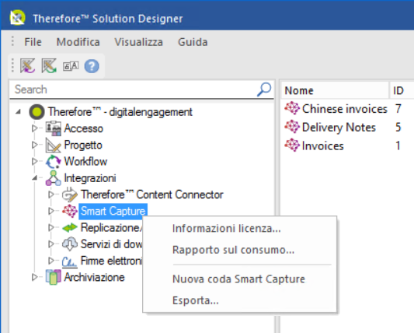Expand the Firme elettroniche node
The width and height of the screenshot is (414, 333).
(x=51, y=261)
